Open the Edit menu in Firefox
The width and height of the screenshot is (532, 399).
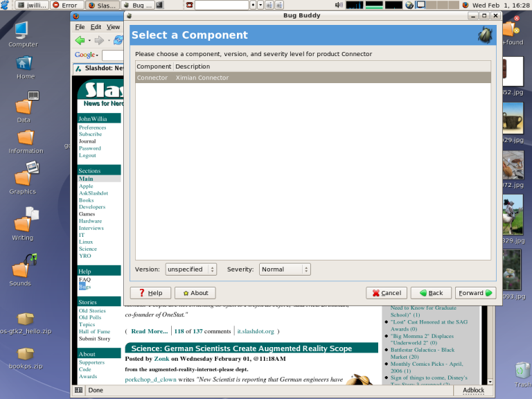tap(96, 27)
